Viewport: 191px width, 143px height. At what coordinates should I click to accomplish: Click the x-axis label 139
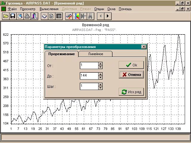[x=178, y=129]
